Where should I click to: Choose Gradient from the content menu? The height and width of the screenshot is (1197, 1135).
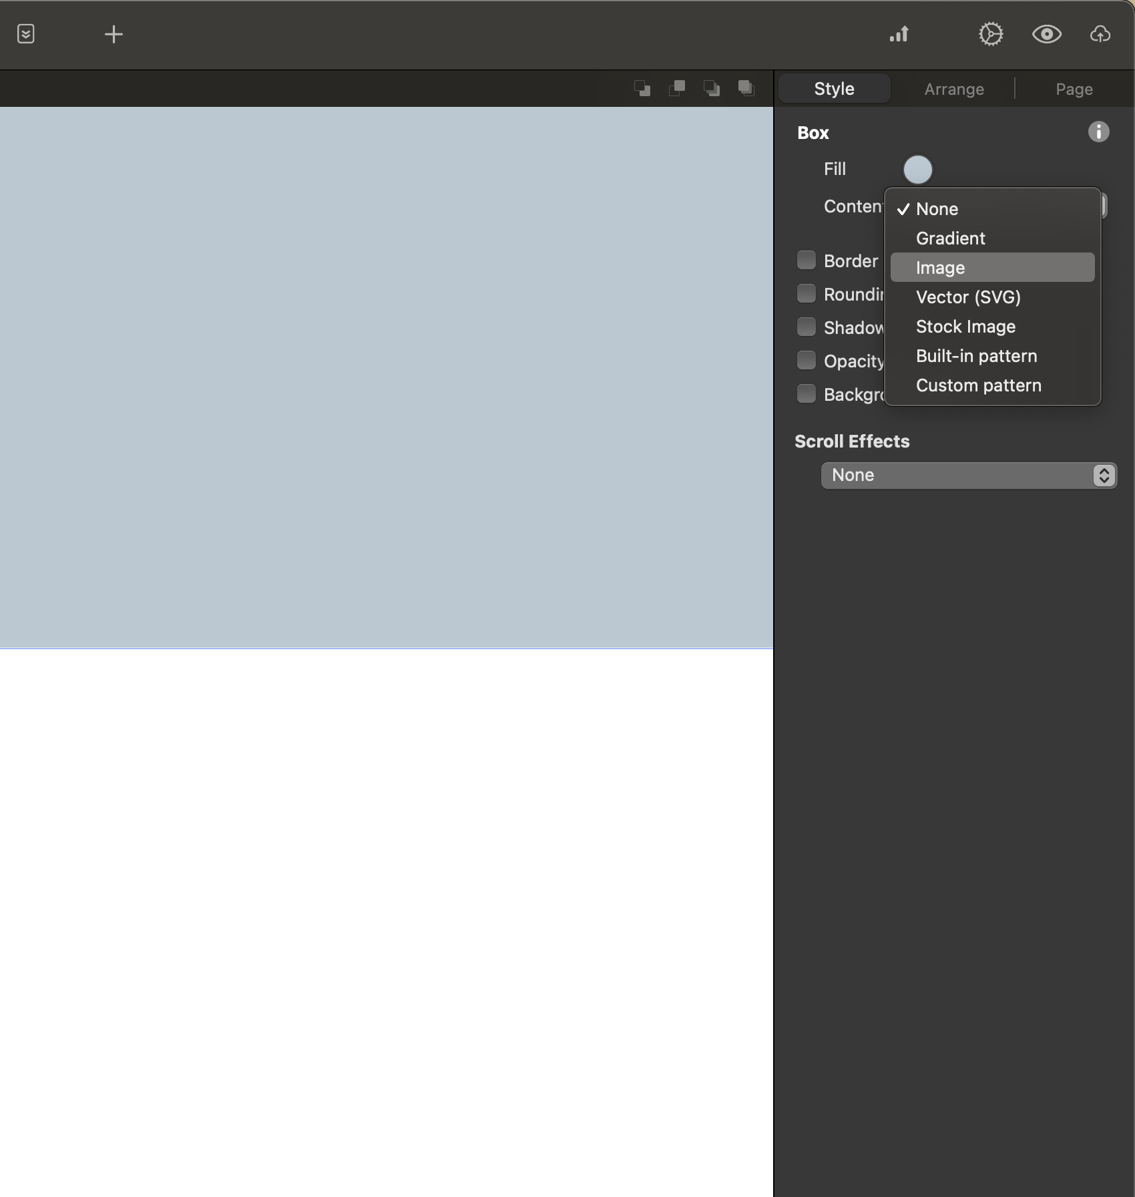coord(950,238)
